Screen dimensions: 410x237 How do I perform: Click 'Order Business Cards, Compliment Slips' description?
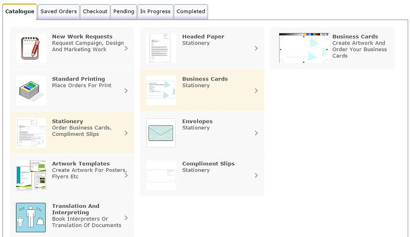point(82,131)
